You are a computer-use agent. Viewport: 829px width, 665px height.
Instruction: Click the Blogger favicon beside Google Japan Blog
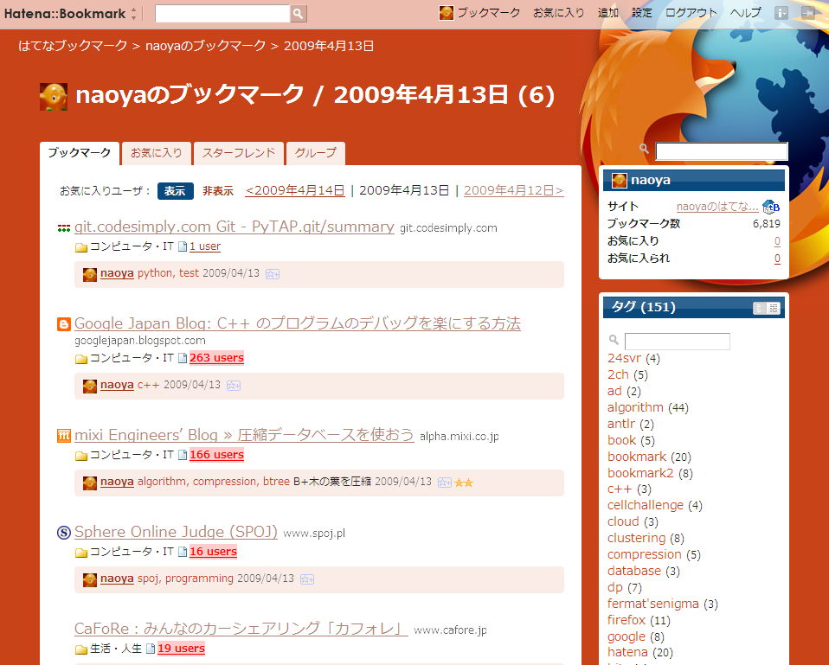click(64, 323)
